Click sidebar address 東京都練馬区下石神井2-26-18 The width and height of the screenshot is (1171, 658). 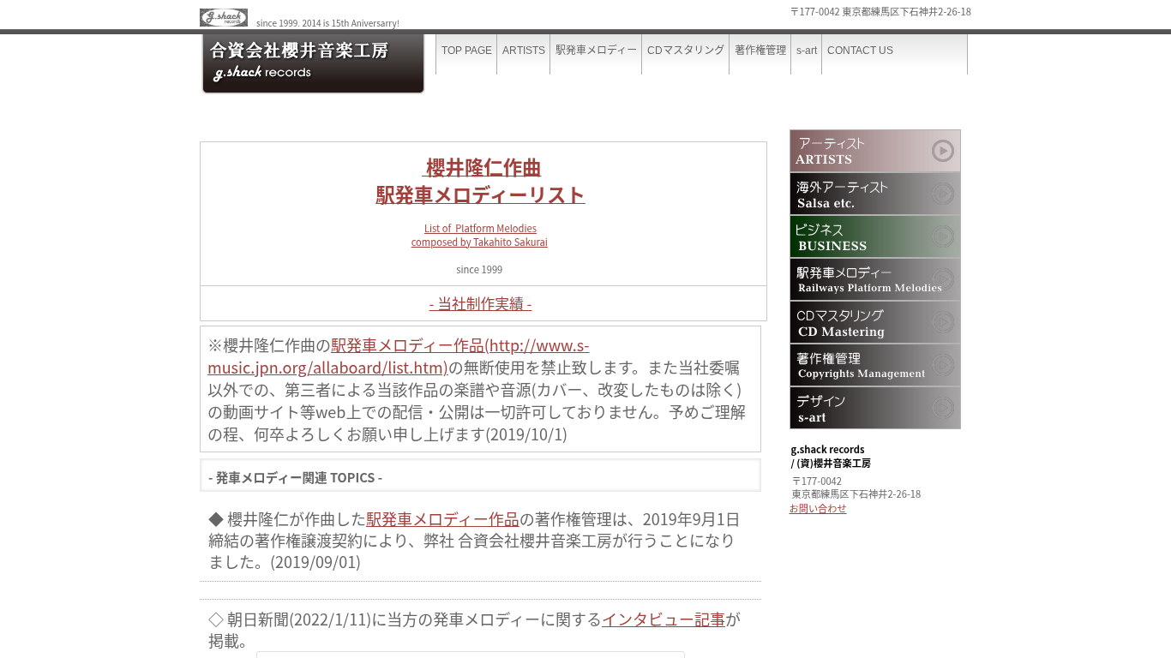856,493
